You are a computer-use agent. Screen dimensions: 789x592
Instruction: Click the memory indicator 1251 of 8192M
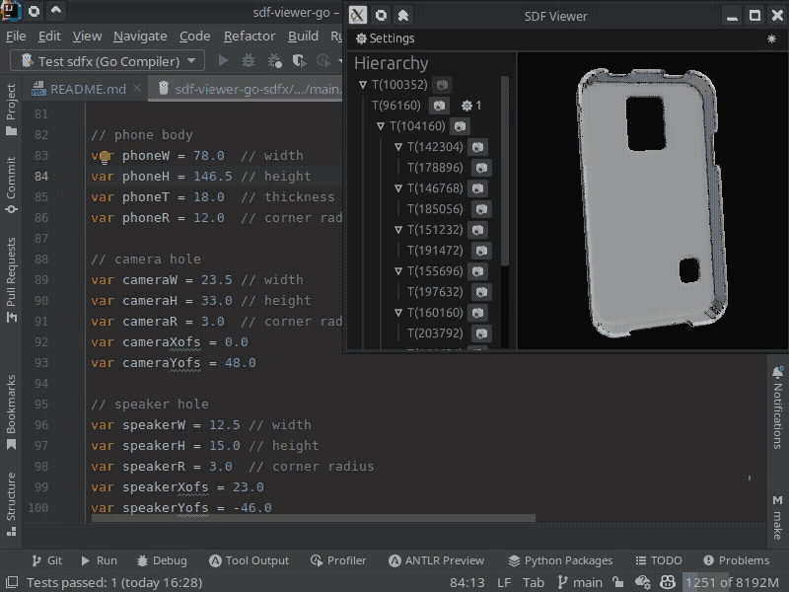[734, 582]
